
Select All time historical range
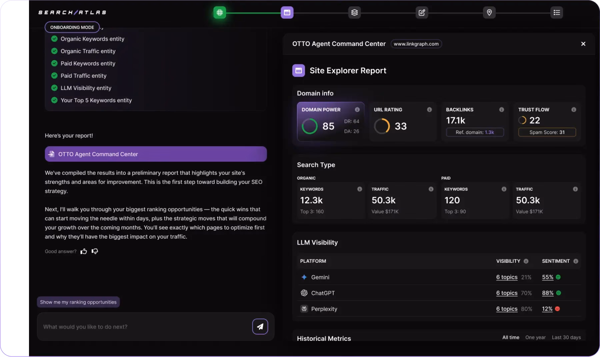point(511,337)
